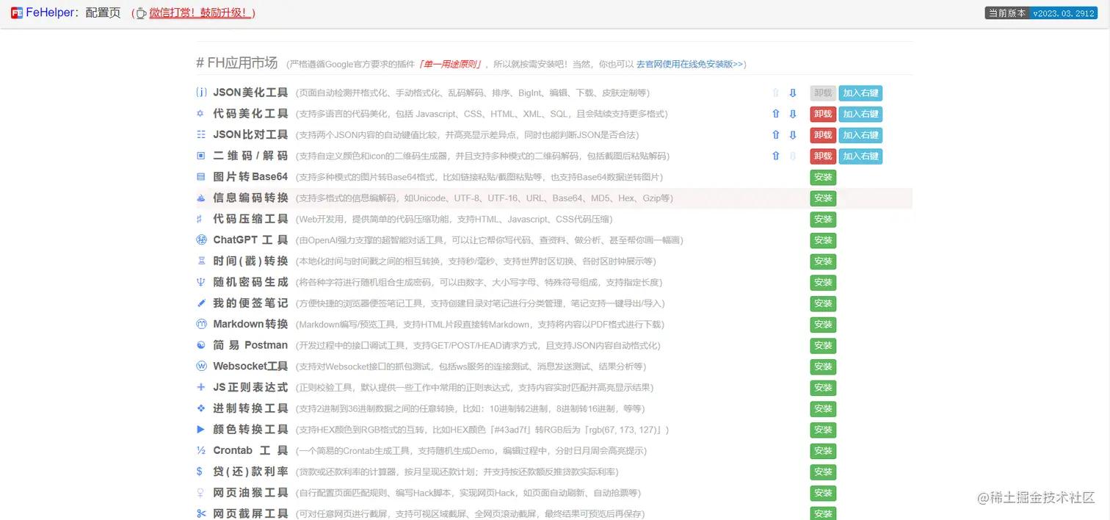Click the 贷(还)款利率 dollar icon
This screenshot has height=520, width=1110.
pos(200,472)
